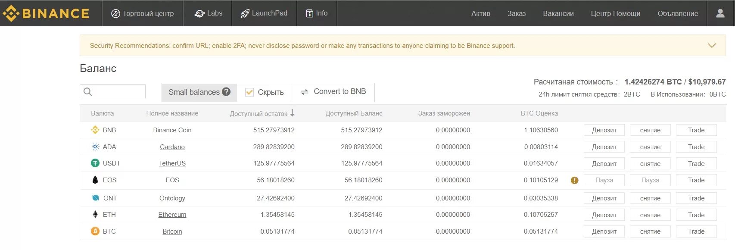Click first Пауза button in EOS row
The height and width of the screenshot is (250, 735).
(x=604, y=180)
